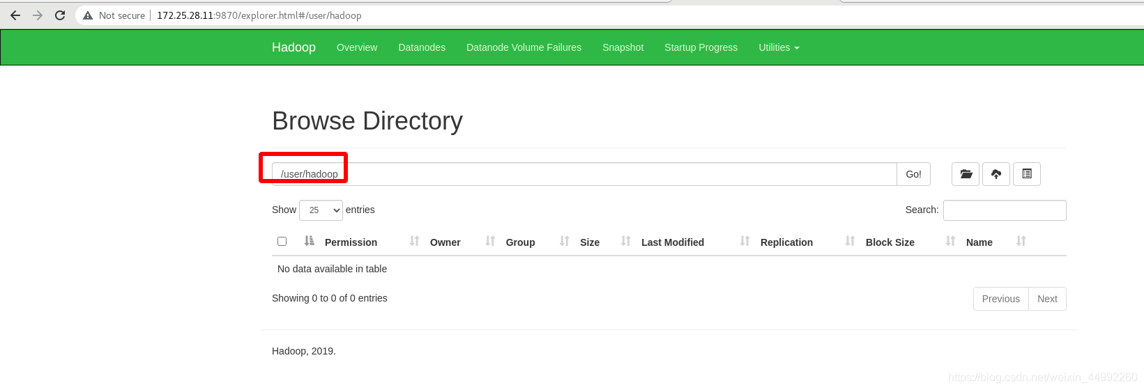Click the browser back arrow
Viewport: 1144px width, 390px height.
15,15
